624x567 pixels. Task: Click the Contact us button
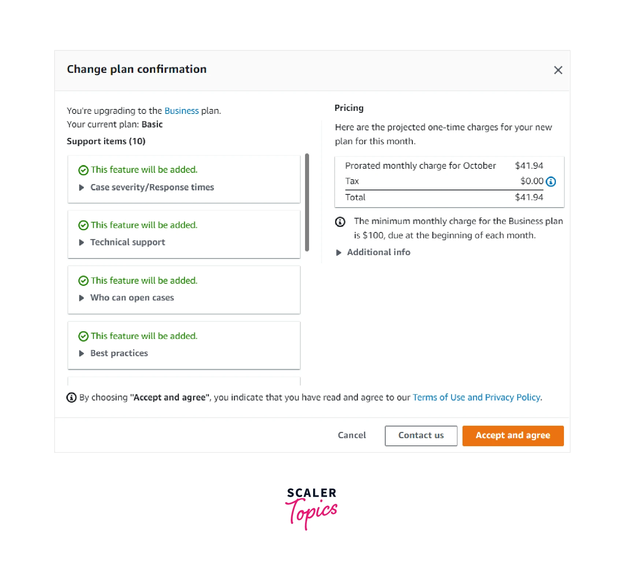tap(421, 436)
